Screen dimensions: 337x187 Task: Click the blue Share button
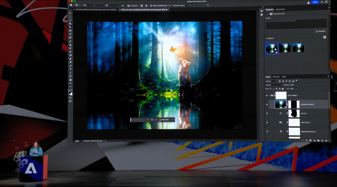coord(315,2)
